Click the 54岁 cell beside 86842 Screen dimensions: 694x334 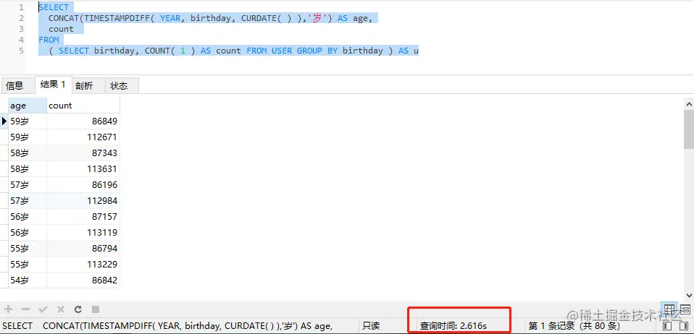(x=28, y=280)
